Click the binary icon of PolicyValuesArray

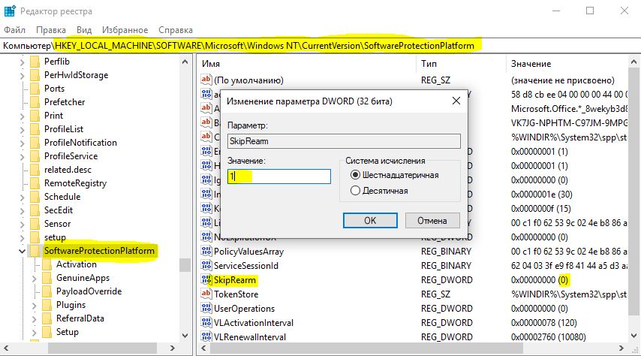206,252
